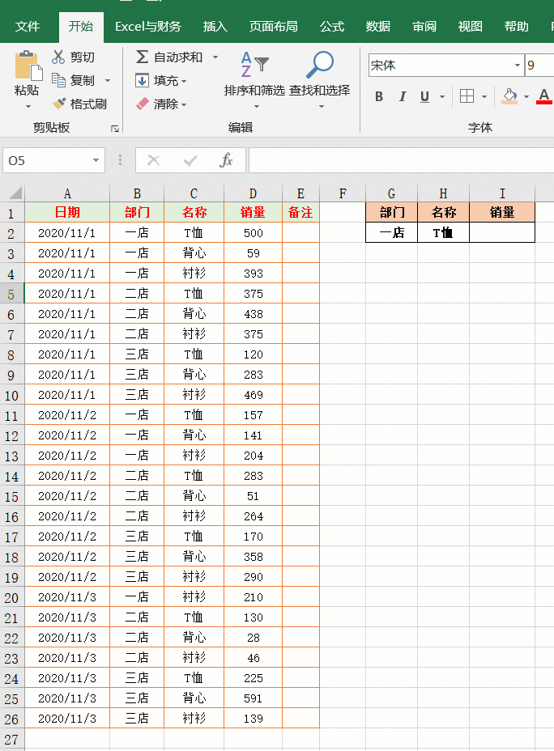Viewport: 554px width, 751px height.
Task: Open the 页面布局 Page Layout tab
Action: click(273, 27)
